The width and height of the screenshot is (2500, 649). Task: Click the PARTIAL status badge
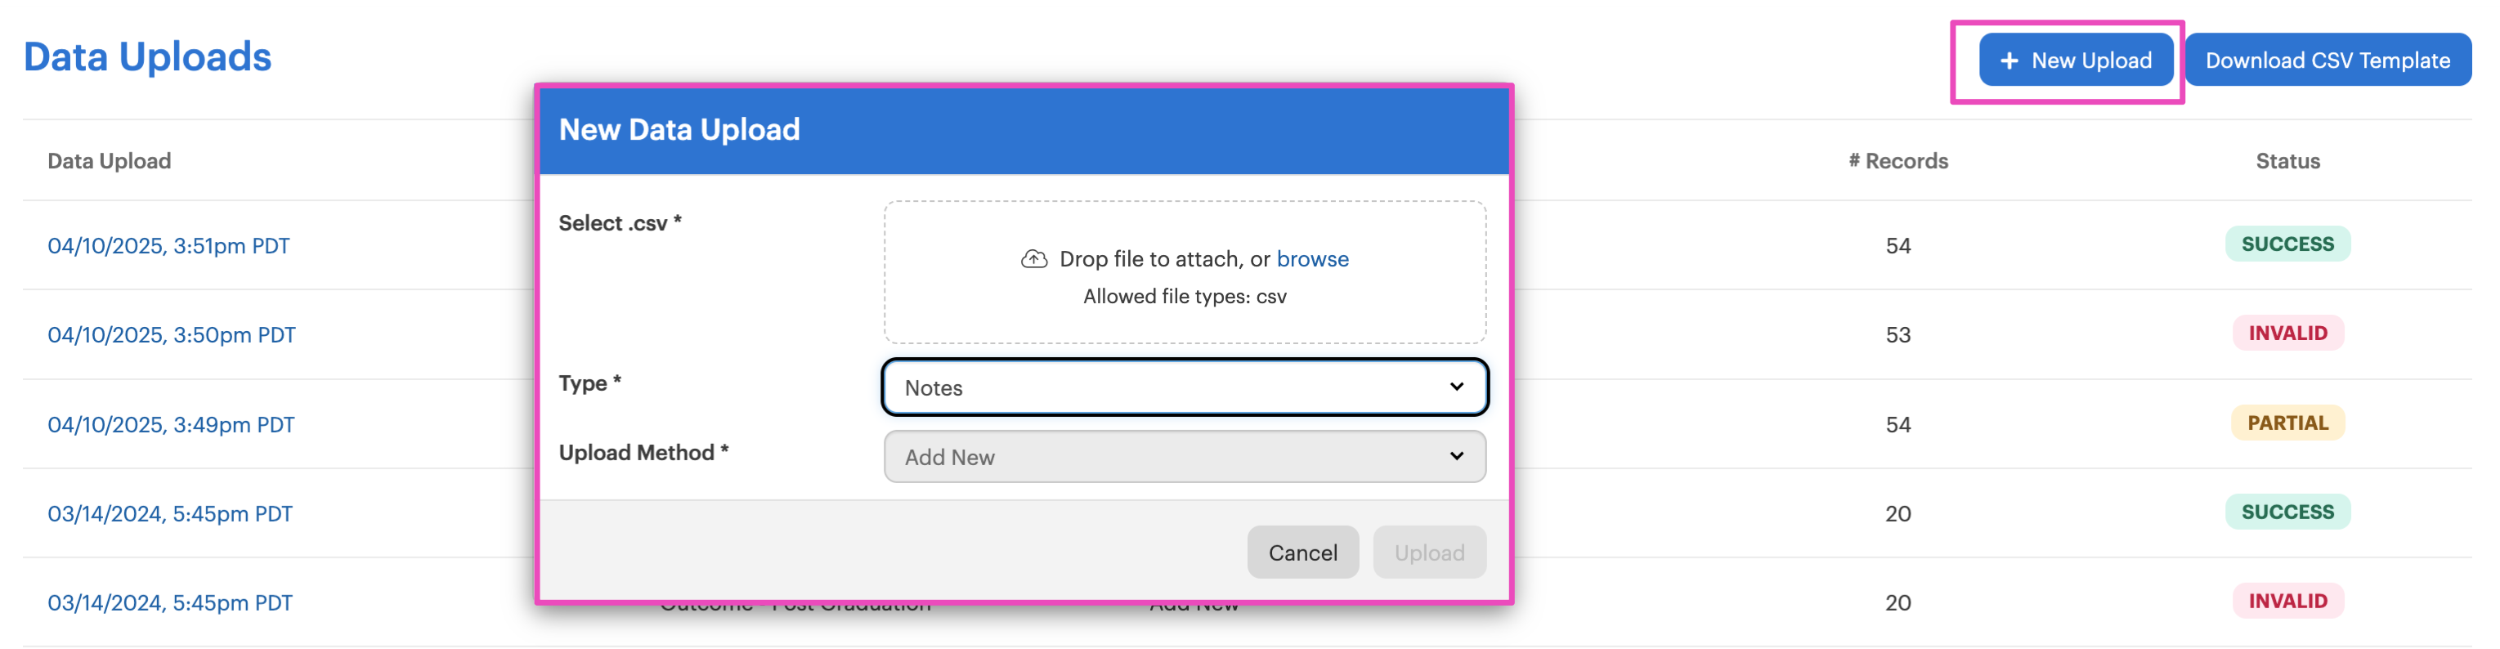coord(2287,423)
